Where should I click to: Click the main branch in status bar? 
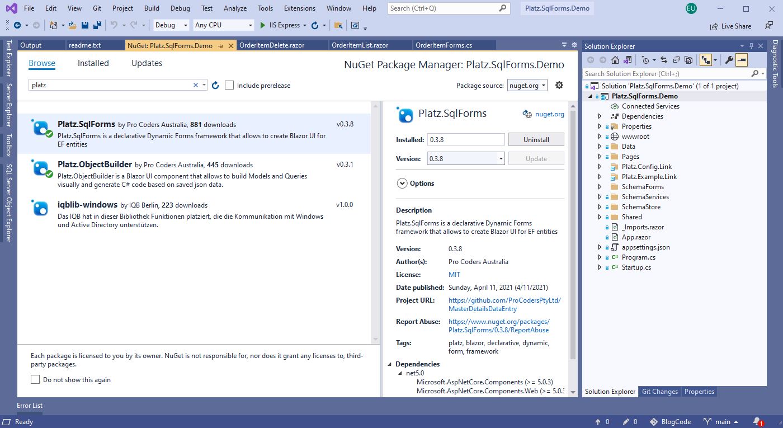(x=720, y=422)
